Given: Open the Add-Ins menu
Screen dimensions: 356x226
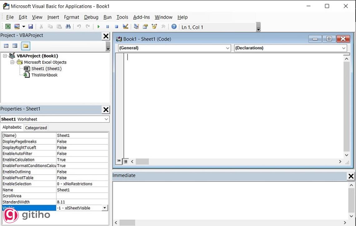Looking at the screenshot, I should click(x=141, y=17).
